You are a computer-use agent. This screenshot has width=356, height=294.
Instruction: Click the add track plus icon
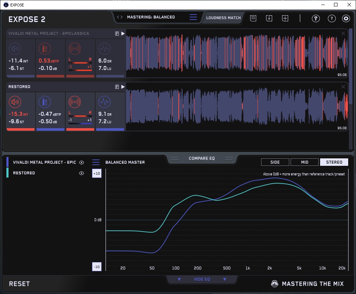pyautogui.click(x=285, y=18)
